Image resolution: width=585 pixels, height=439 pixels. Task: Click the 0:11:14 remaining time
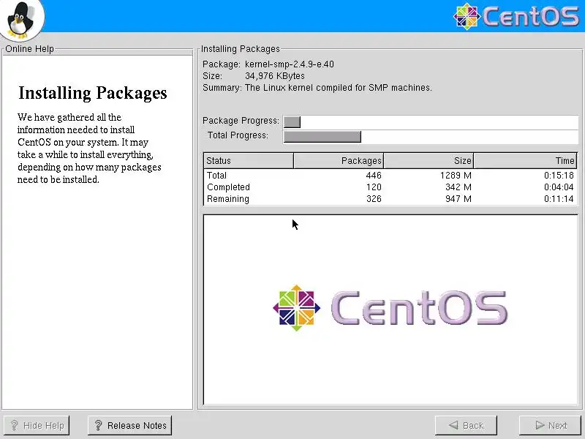click(x=559, y=199)
